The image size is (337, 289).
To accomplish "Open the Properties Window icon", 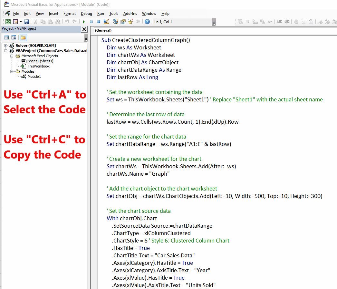I will [123, 22].
